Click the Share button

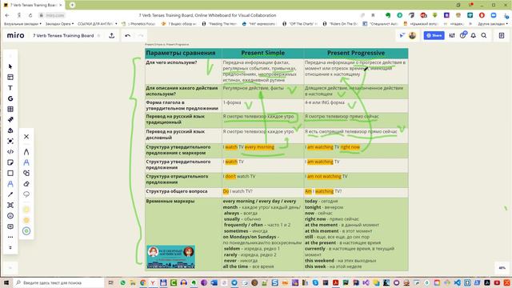434,35
